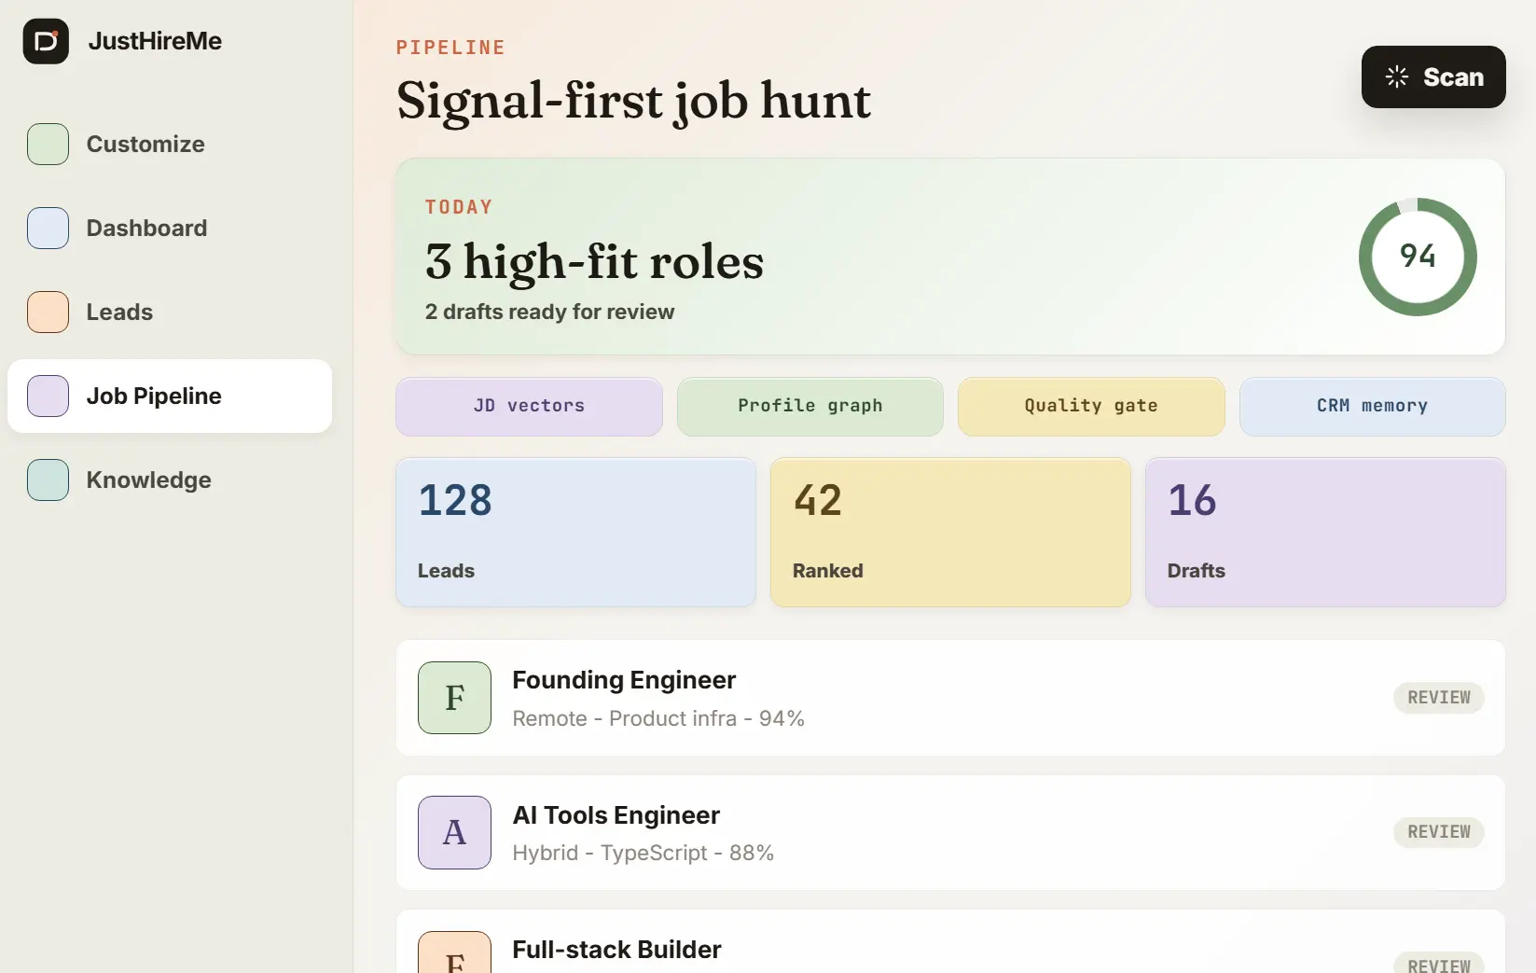This screenshot has height=973, width=1536.
Task: Click 'Remote - Product infra - 94%' text
Action: pos(658,718)
